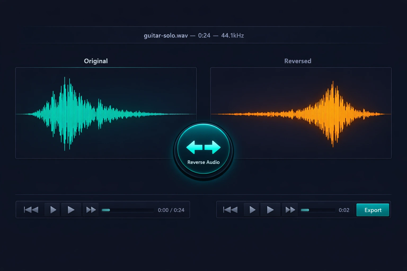The height and width of the screenshot is (271, 407).
Task: Click the second play icon in Original controls
Action: click(x=71, y=210)
